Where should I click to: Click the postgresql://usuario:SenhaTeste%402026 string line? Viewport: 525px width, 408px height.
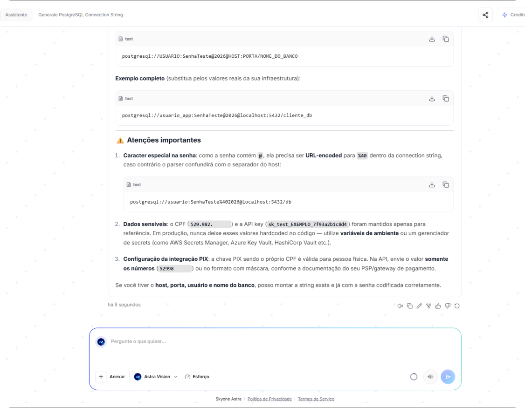click(x=211, y=202)
